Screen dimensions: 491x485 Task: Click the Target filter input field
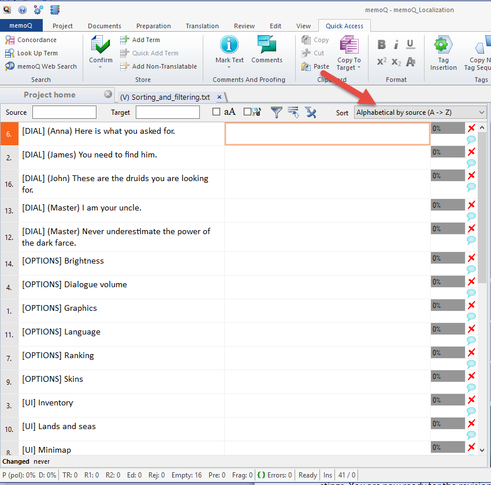pyautogui.click(x=168, y=112)
